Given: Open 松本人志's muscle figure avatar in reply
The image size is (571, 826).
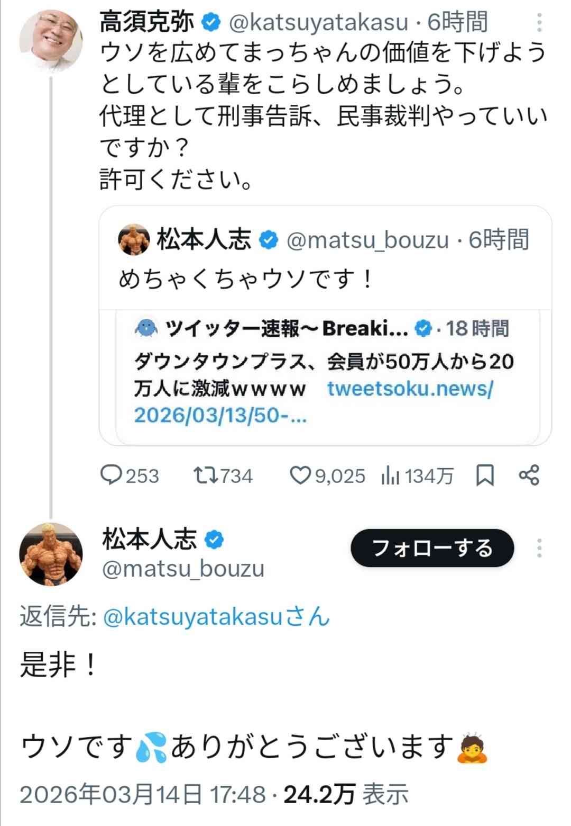Looking at the screenshot, I should click(51, 554).
